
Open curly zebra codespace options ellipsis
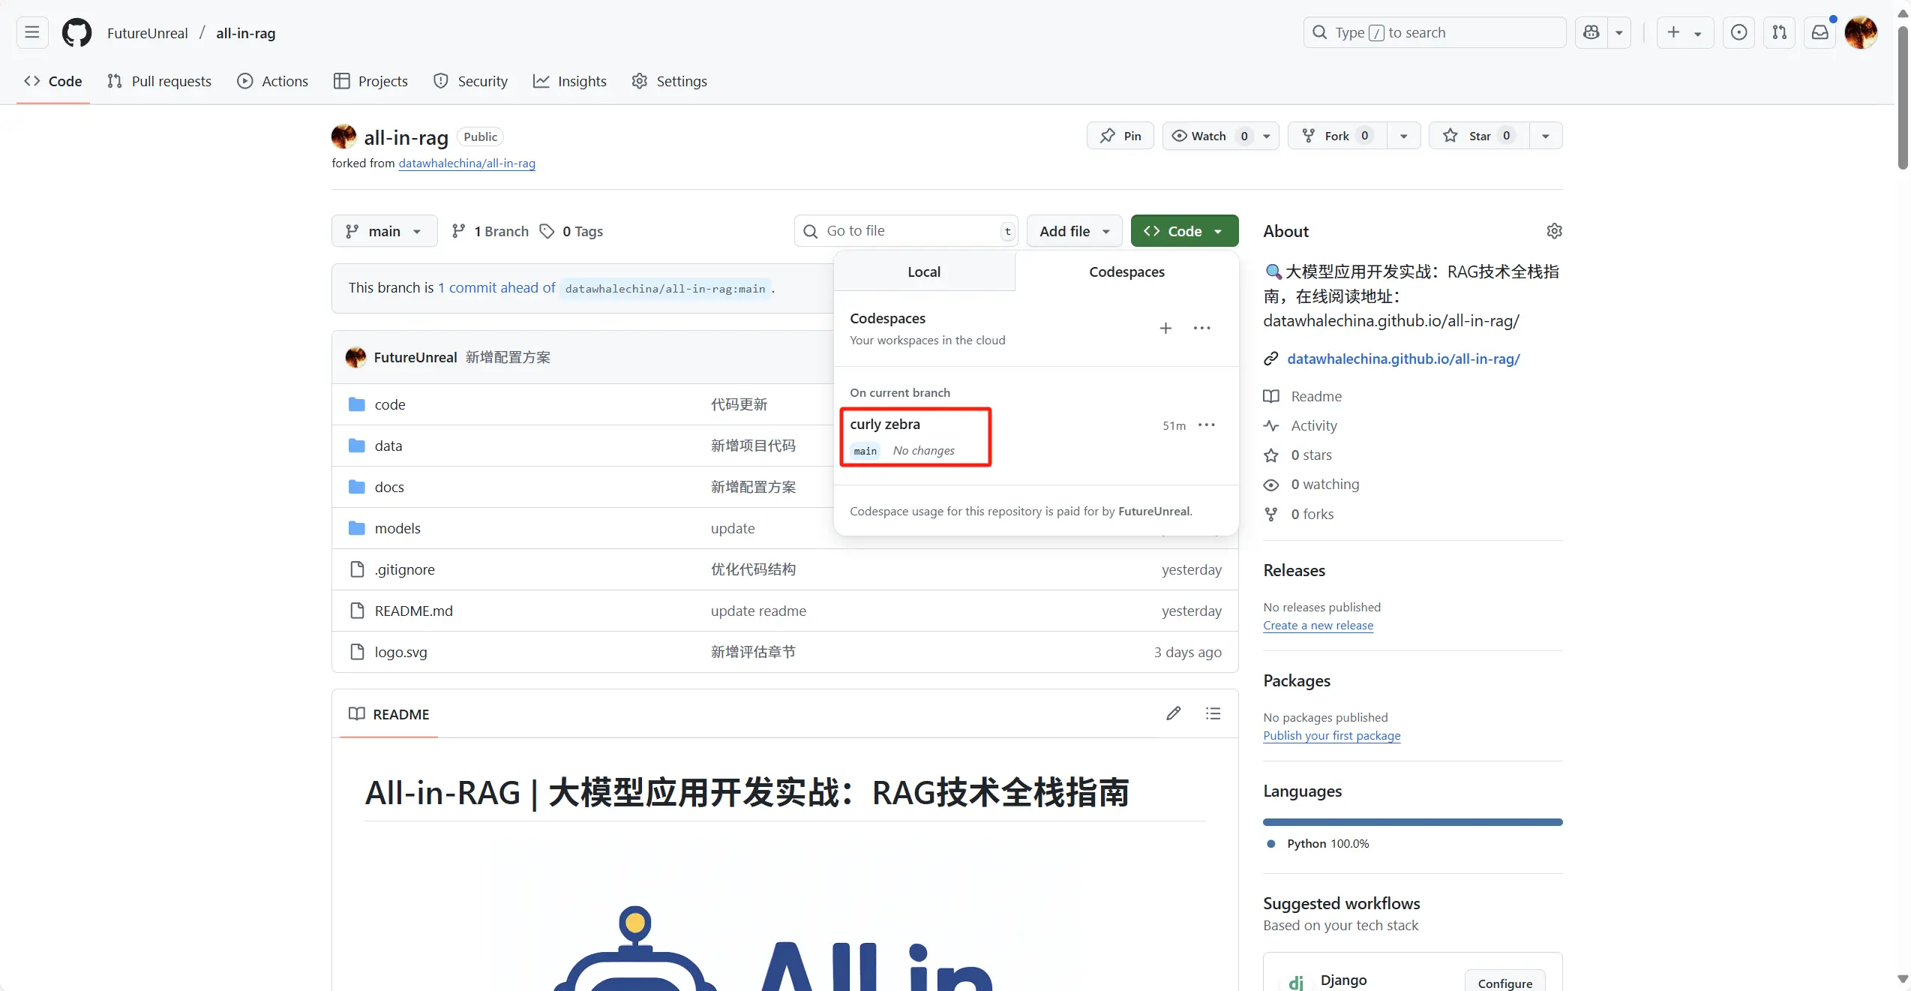click(1206, 425)
